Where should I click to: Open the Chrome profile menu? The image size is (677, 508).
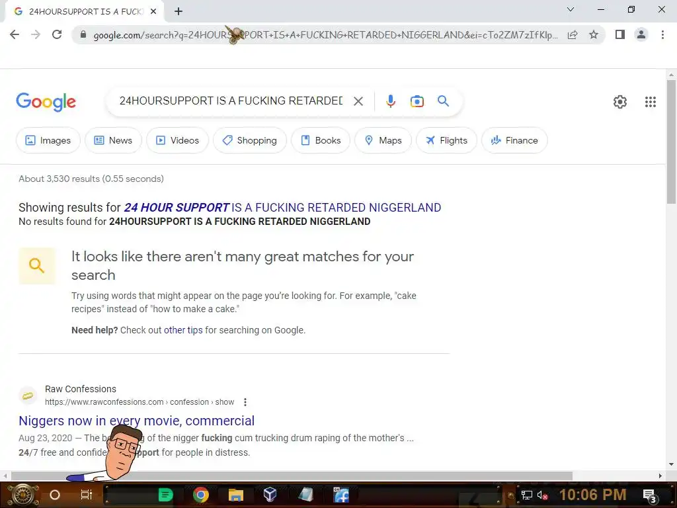click(641, 34)
